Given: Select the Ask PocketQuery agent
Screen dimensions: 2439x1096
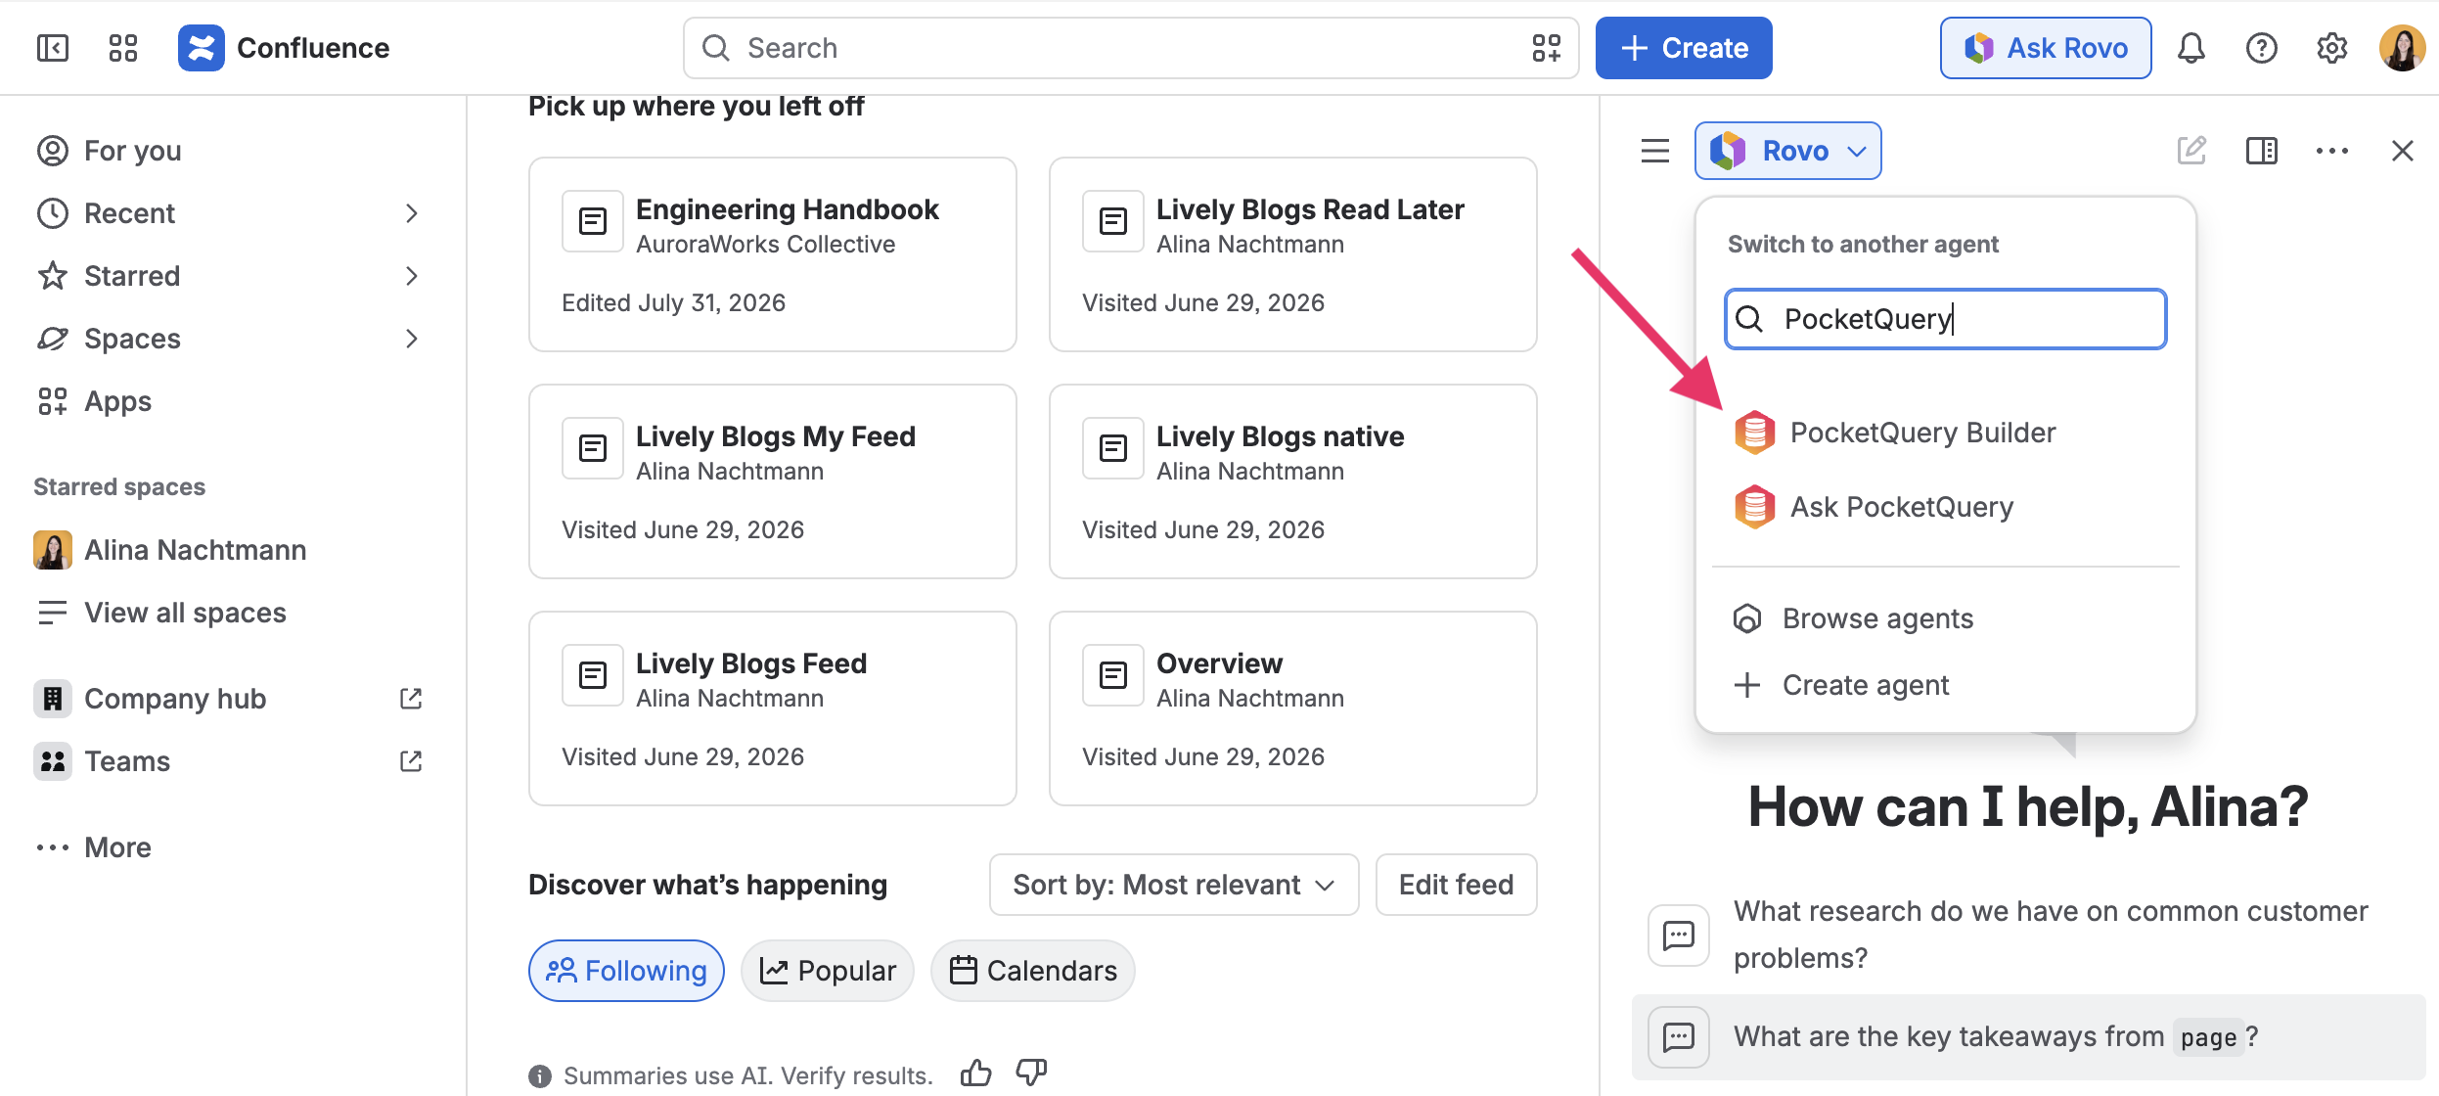Looking at the screenshot, I should (1946, 507).
